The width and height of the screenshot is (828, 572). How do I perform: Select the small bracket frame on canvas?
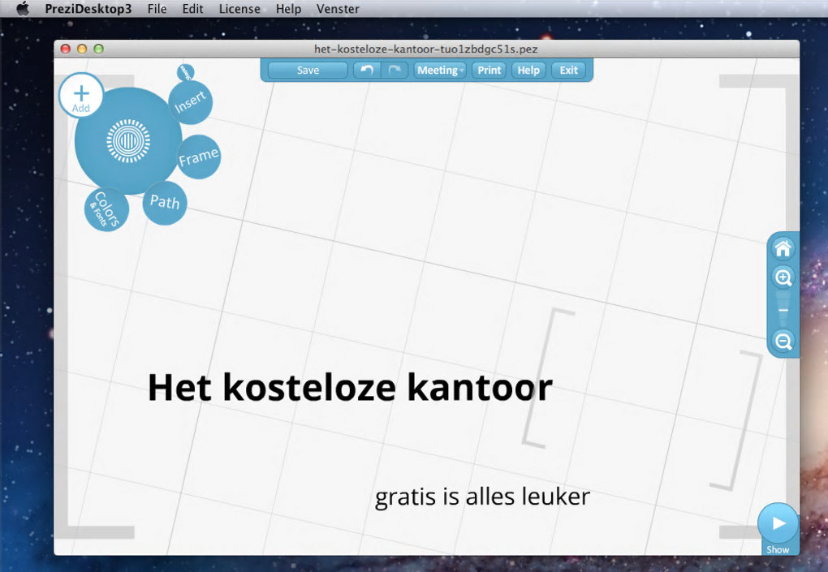tap(641, 399)
